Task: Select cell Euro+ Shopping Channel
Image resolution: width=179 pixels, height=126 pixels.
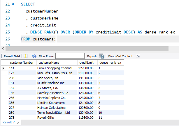Action: tap(57, 68)
